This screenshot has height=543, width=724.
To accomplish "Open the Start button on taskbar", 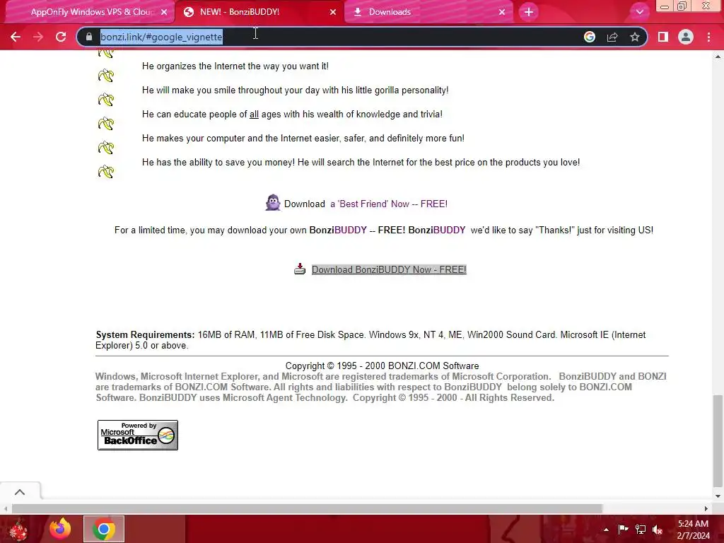I will point(18,529).
